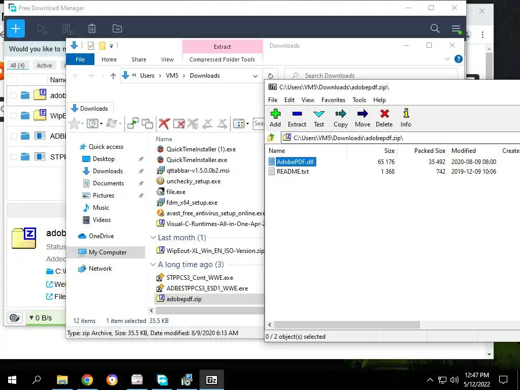Image resolution: width=520 pixels, height=390 pixels.
Task: Click the overlapping windows icon in Explorer toolbar
Action: pos(147,123)
